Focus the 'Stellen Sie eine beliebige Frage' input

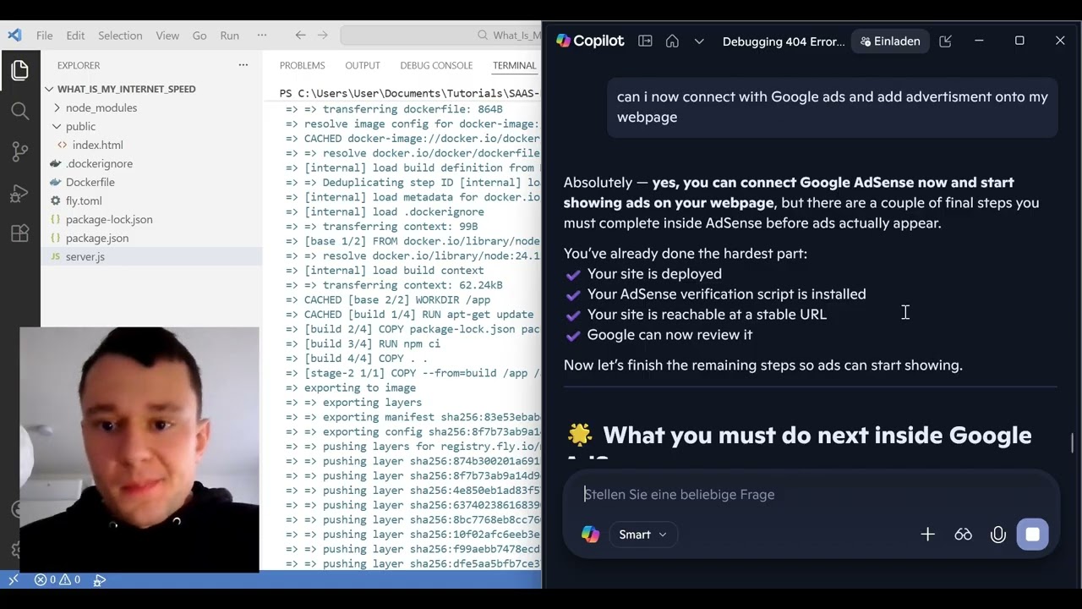click(x=811, y=494)
